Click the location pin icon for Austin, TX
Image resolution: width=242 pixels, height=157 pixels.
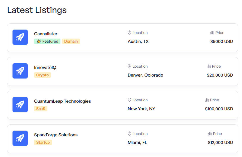[129, 33]
